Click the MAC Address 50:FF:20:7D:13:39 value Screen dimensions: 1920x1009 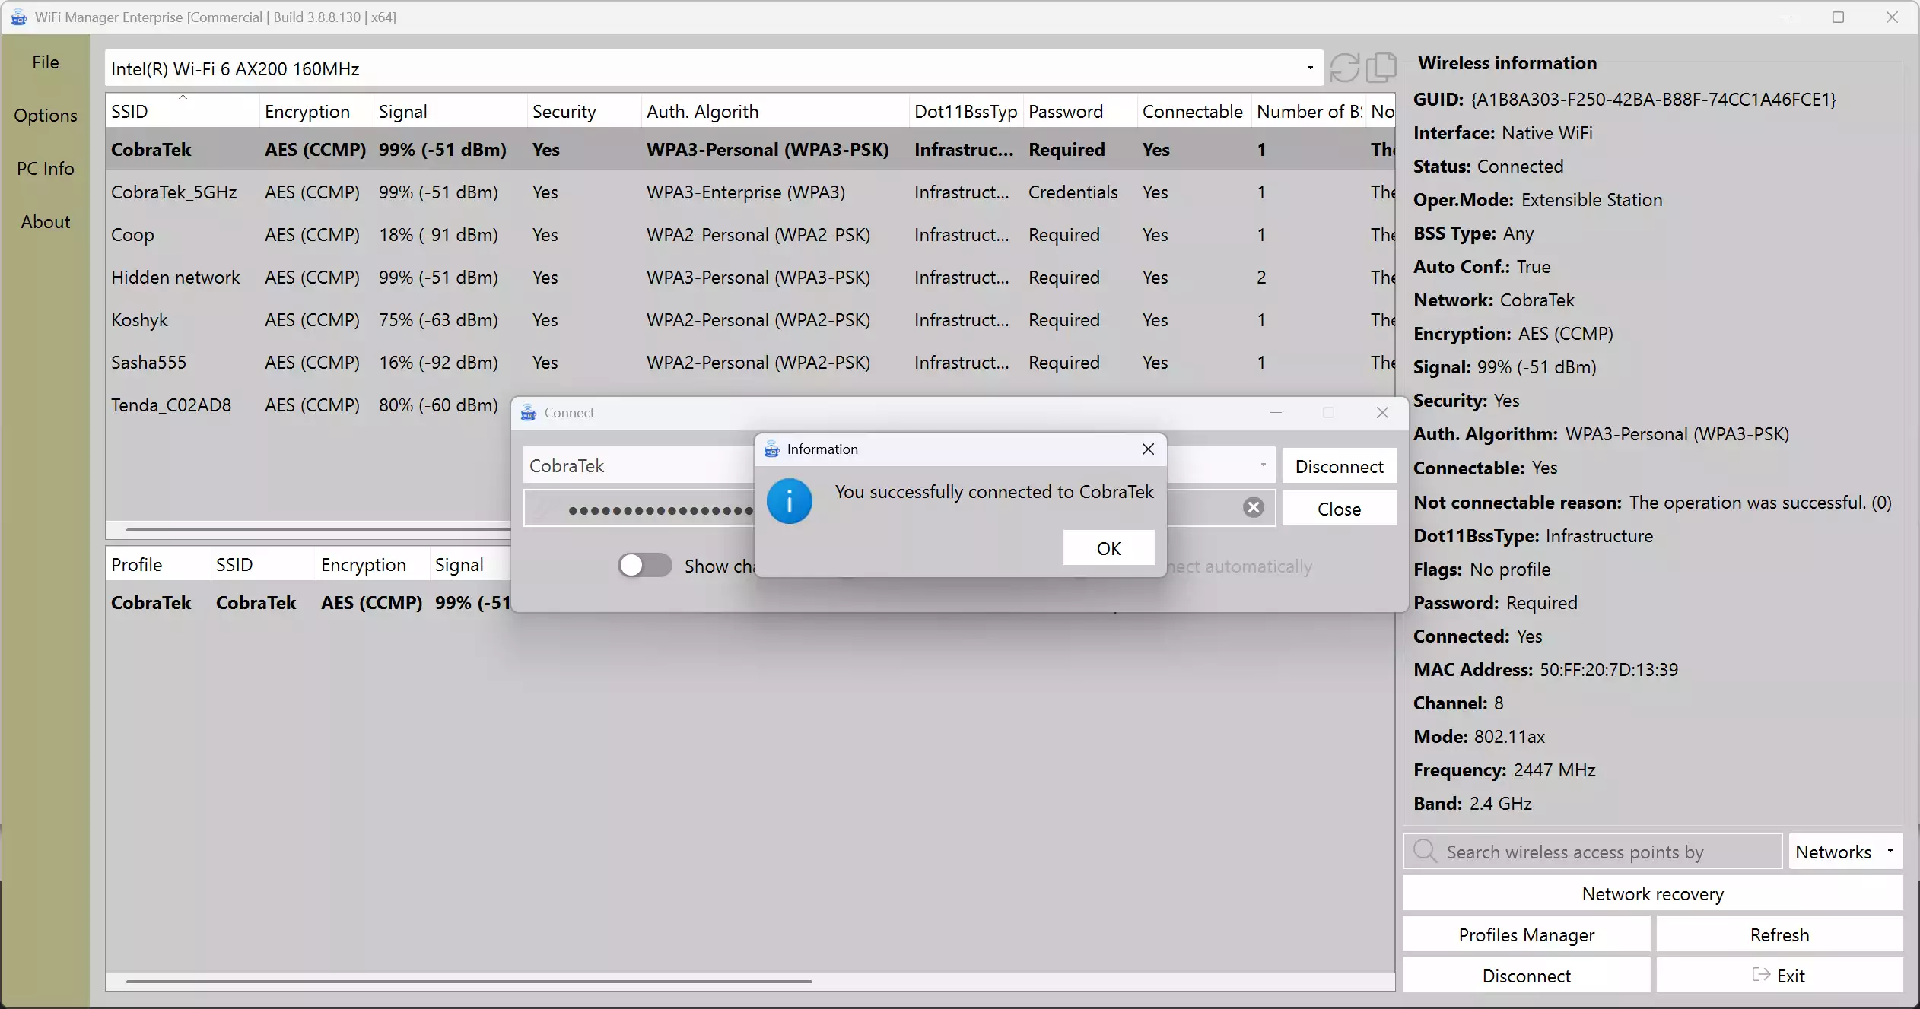[x=1608, y=669]
